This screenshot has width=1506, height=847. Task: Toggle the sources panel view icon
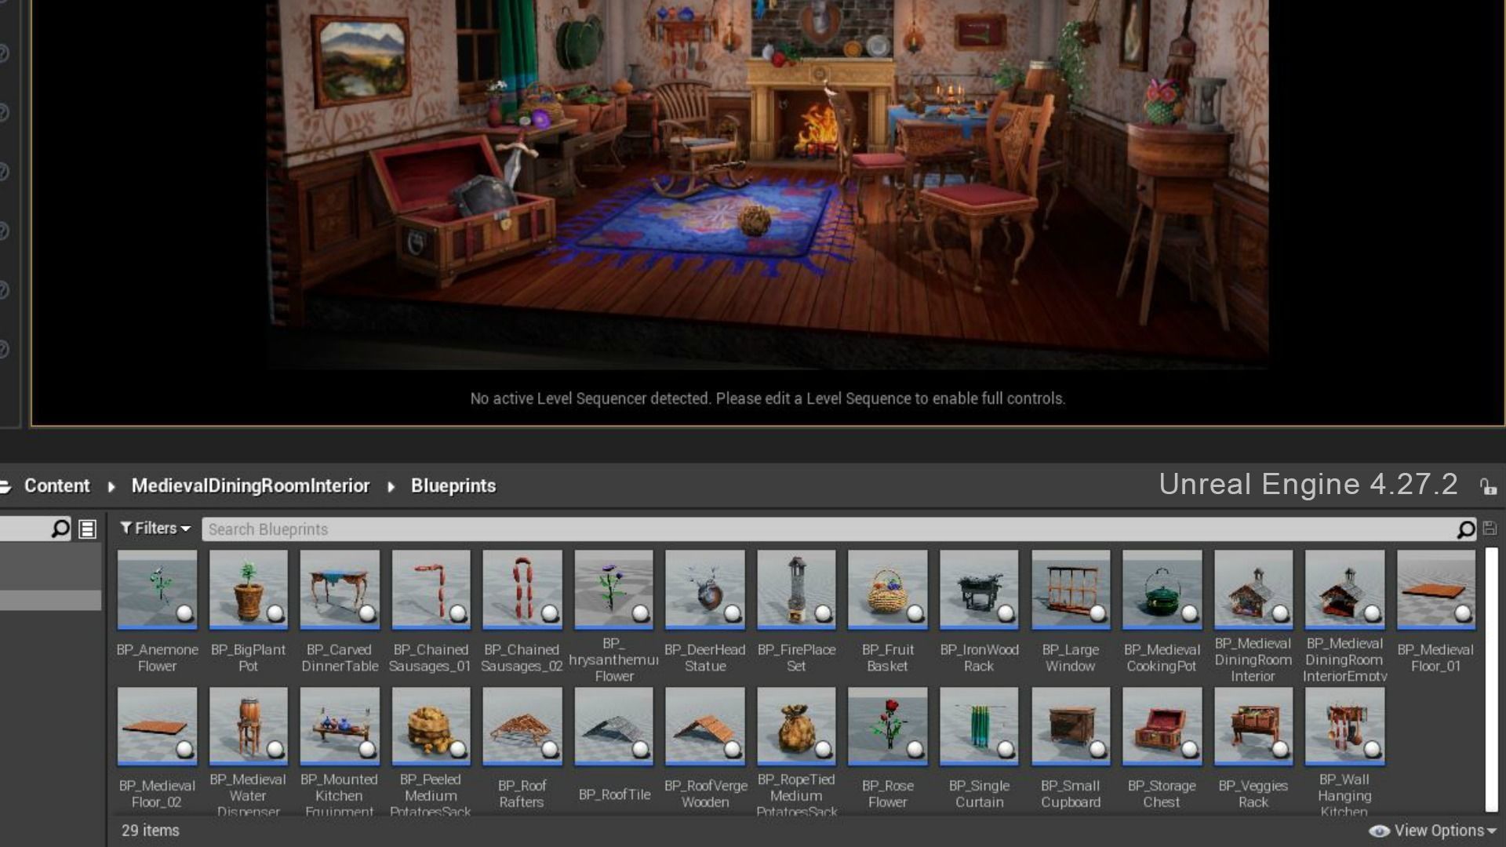click(x=88, y=529)
